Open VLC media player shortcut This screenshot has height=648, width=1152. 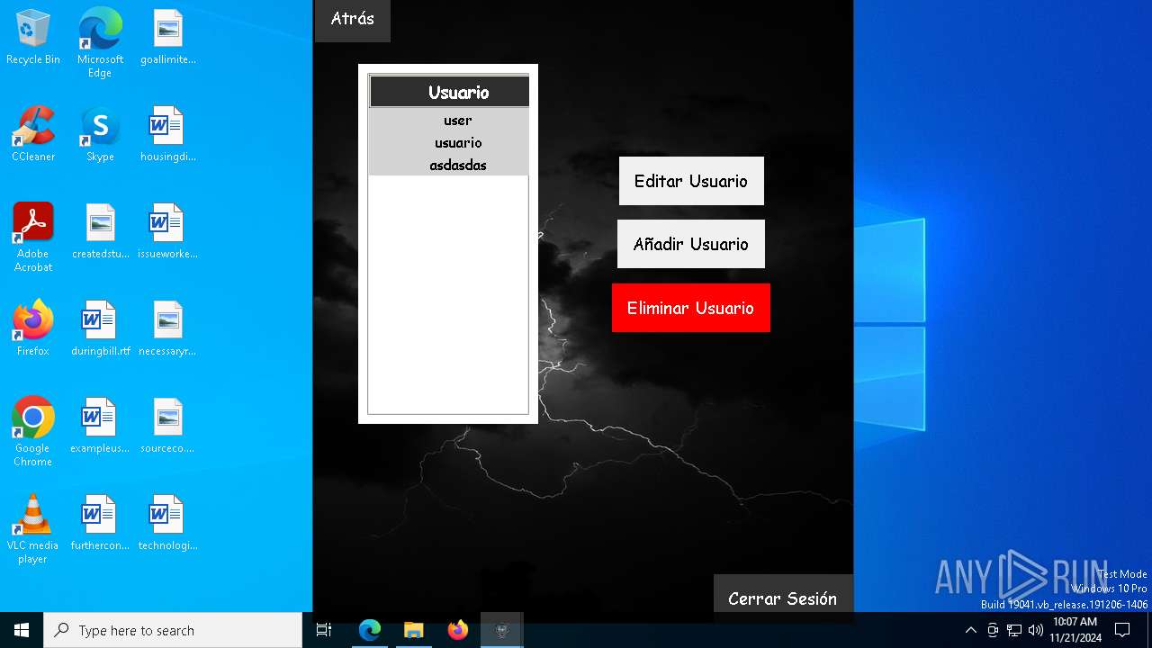pos(33,529)
